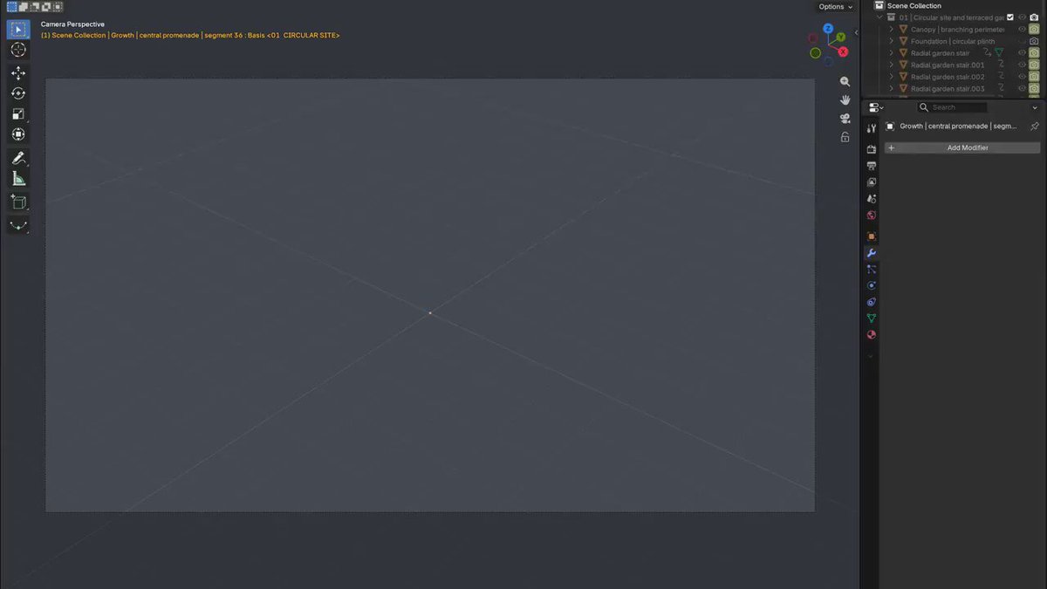Screen dimensions: 1047x589
Task: Open the Object Data properties tab
Action: (871, 318)
